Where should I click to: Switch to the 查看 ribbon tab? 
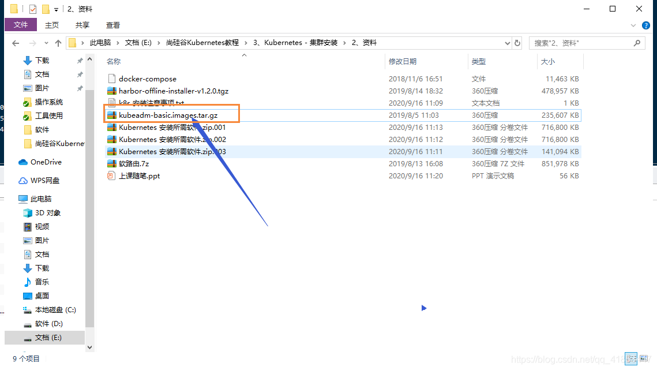click(x=112, y=25)
